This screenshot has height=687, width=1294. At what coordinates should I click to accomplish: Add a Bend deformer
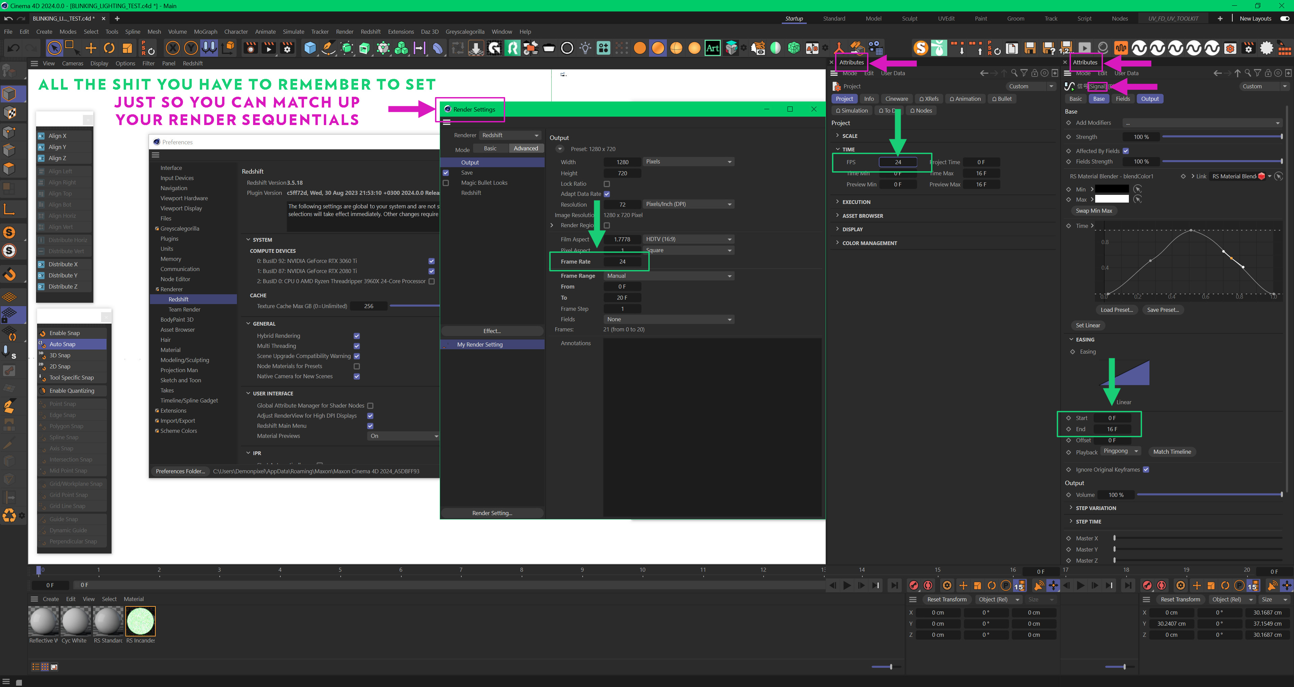click(437, 48)
